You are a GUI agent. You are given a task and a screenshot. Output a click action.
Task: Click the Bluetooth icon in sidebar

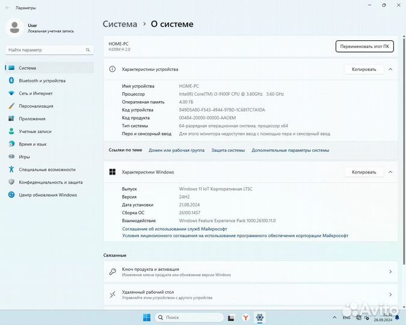tap(11, 80)
